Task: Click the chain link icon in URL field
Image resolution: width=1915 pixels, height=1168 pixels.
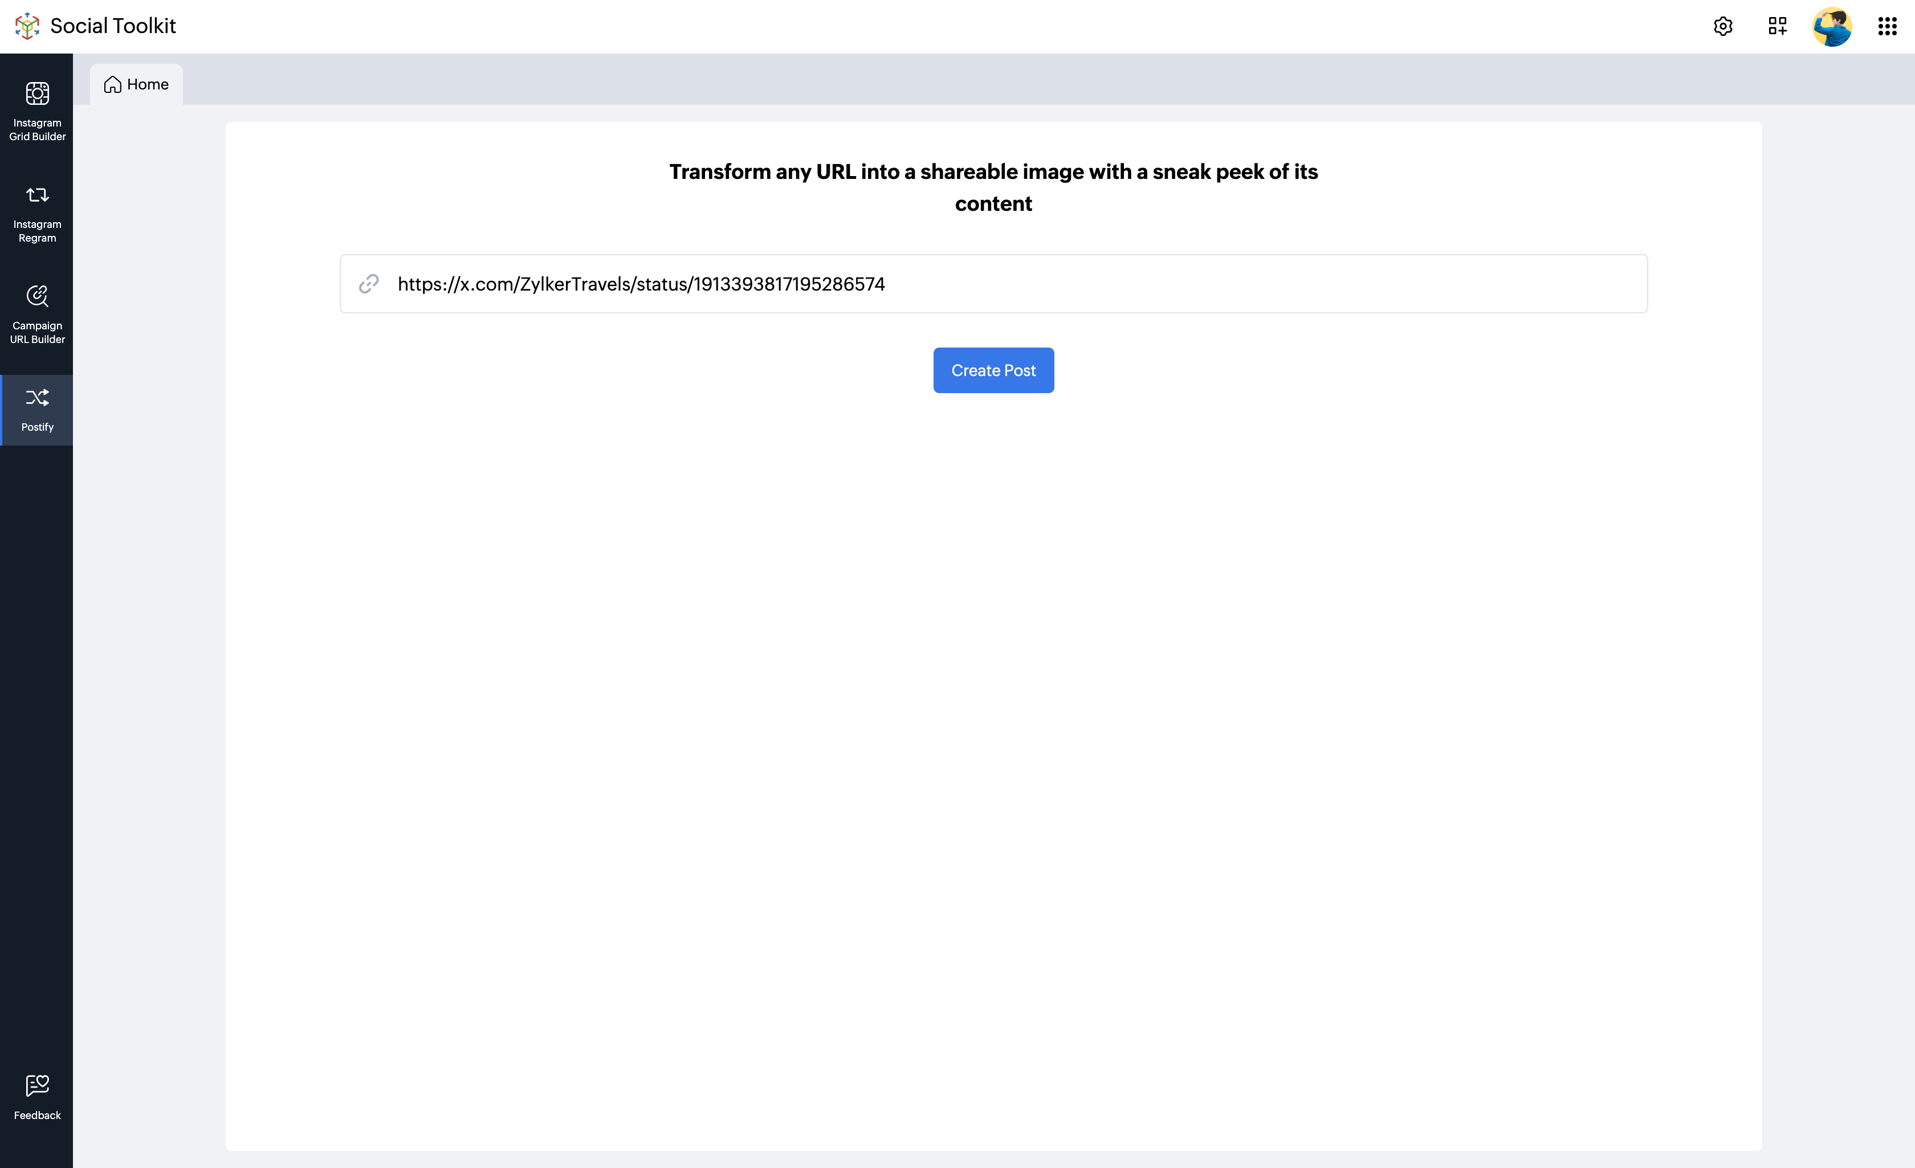Action: click(x=369, y=284)
